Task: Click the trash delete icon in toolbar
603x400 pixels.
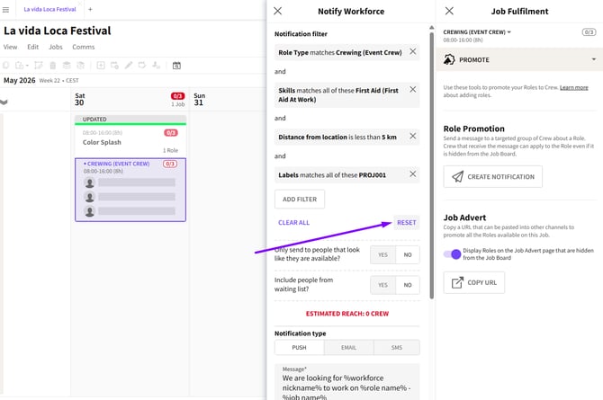Action: point(53,66)
